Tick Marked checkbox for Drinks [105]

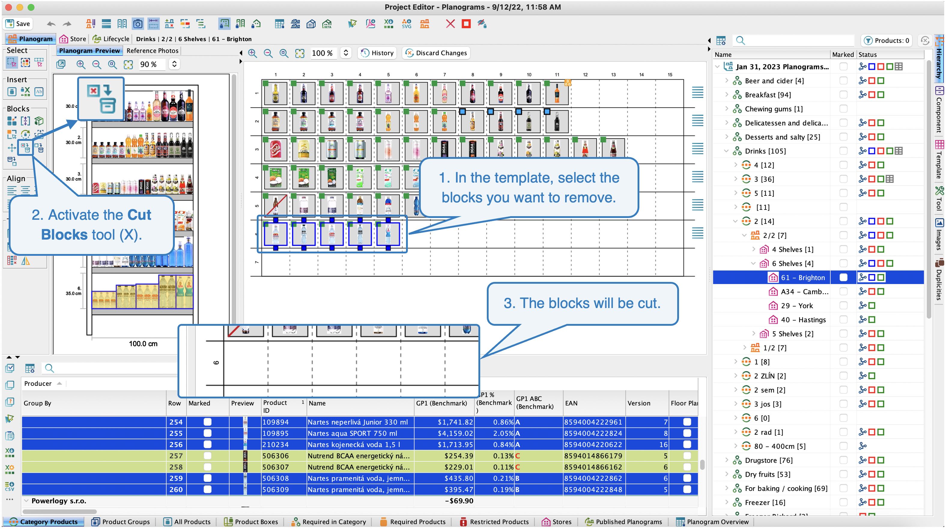[844, 151]
